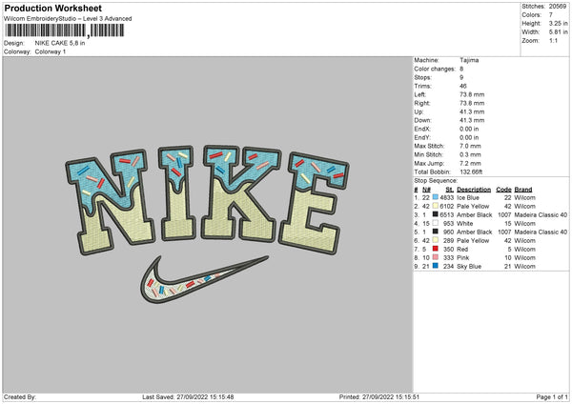This screenshot has height=404, width=572.
Task: Click the Code column header
Action: [503, 190]
